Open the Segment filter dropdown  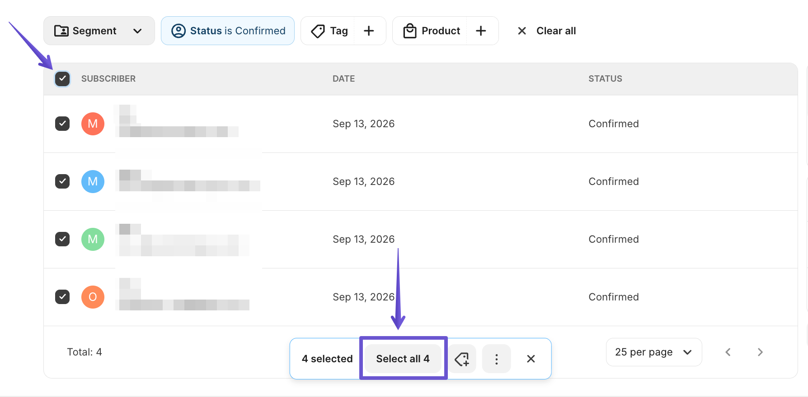coord(99,31)
